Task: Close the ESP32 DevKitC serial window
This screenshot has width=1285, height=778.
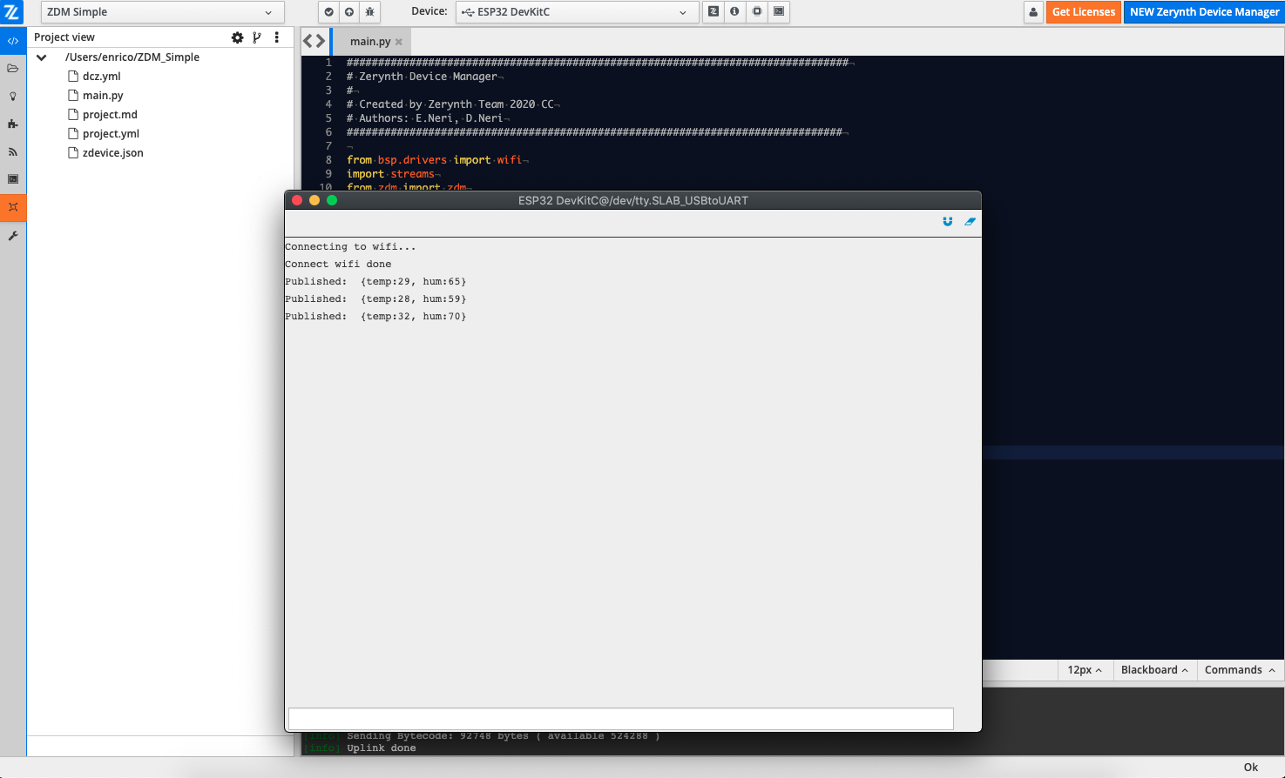Action: click(x=297, y=200)
